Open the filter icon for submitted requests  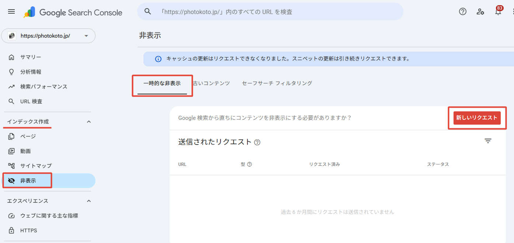[x=488, y=141]
